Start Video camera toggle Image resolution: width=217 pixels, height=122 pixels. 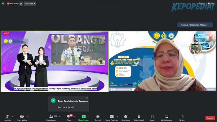(x=22, y=118)
